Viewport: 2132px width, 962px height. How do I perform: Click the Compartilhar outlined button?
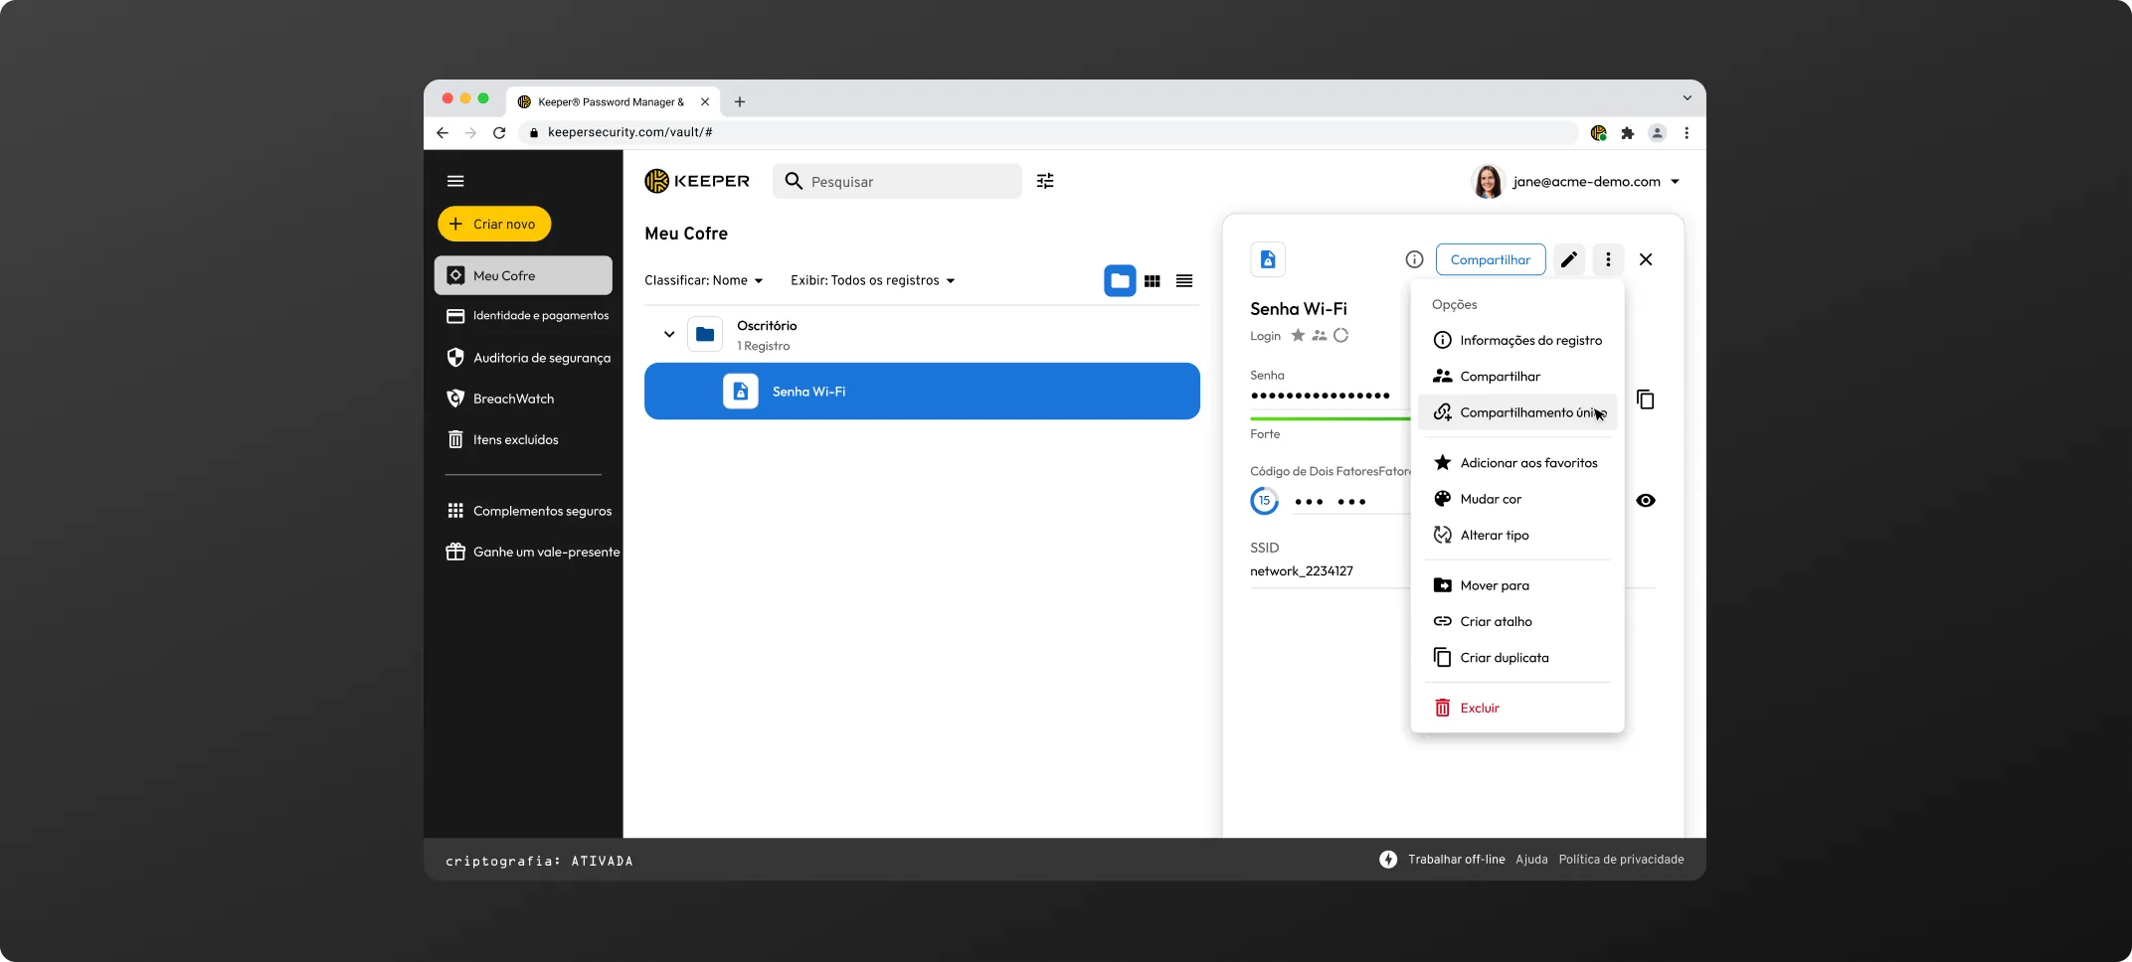coord(1491,259)
